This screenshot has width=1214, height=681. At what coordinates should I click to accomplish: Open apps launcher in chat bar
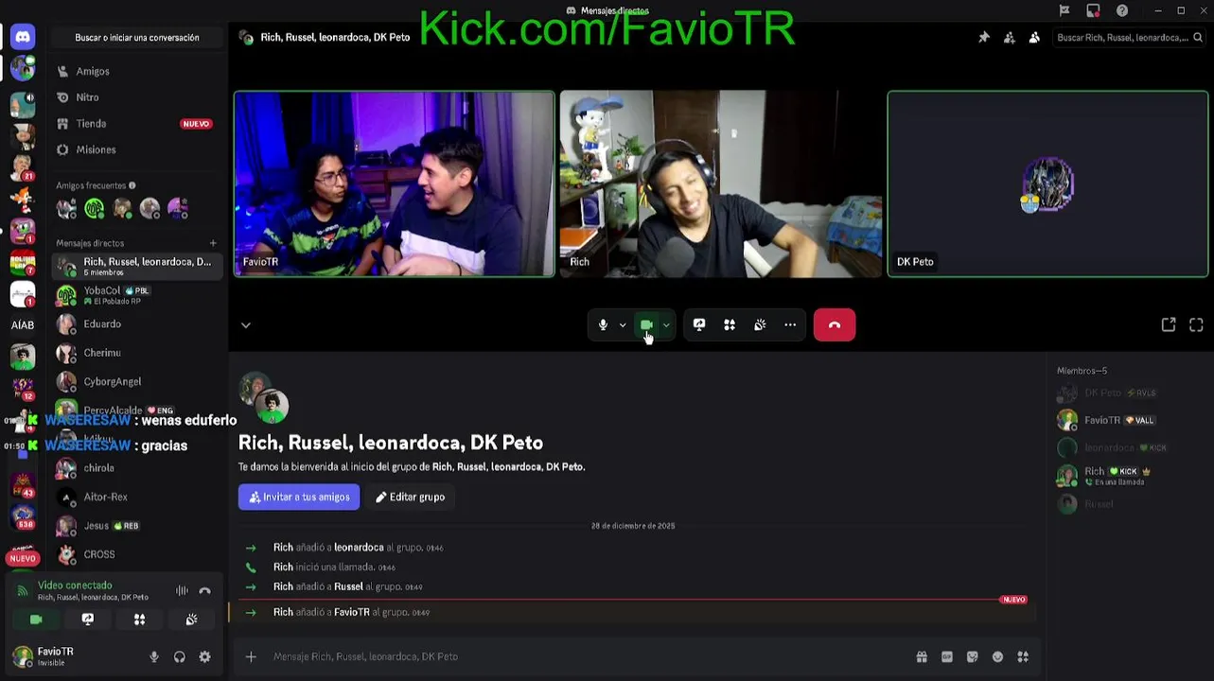[x=1023, y=656]
